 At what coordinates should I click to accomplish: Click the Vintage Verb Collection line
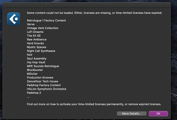[43, 28]
